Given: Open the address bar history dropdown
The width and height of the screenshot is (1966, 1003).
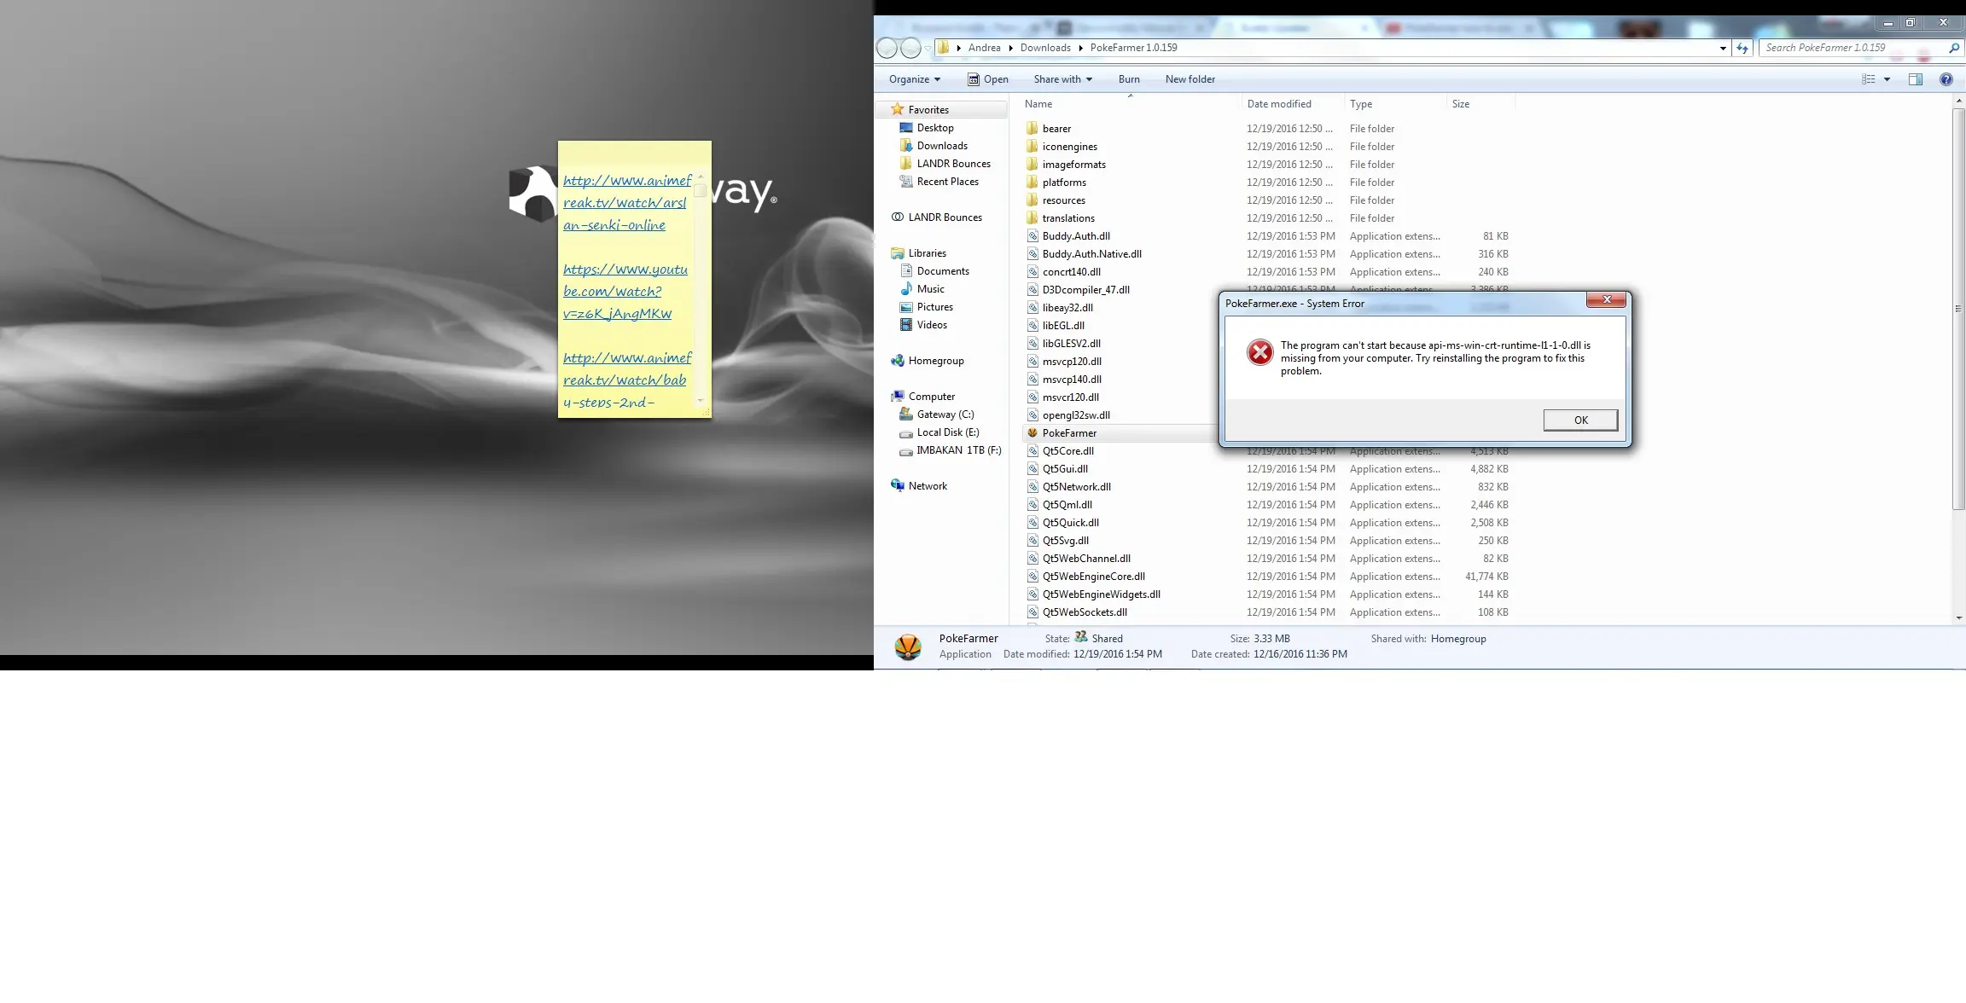Looking at the screenshot, I should (x=1723, y=49).
